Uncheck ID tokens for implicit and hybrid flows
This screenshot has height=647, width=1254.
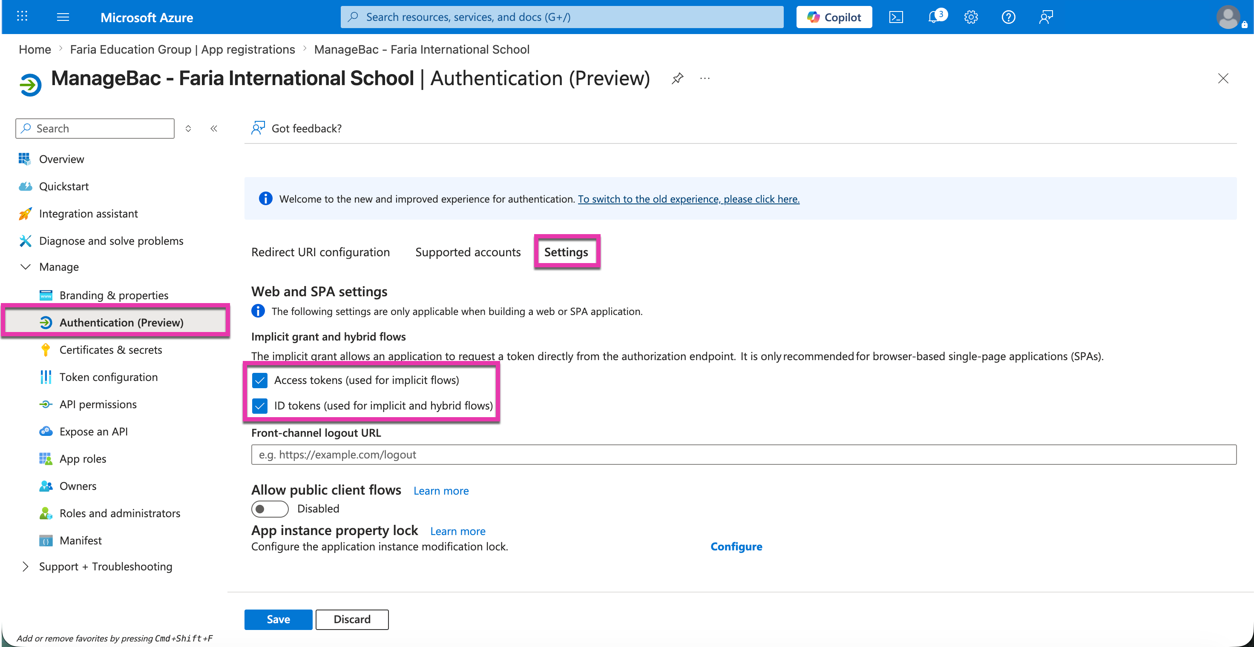coord(260,406)
